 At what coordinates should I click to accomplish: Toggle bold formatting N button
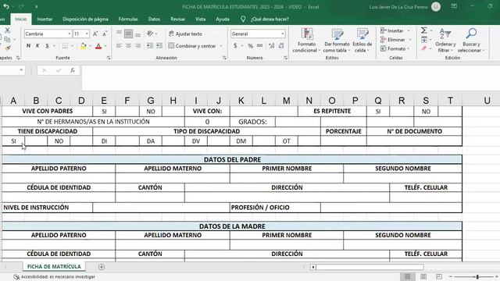[28, 46]
